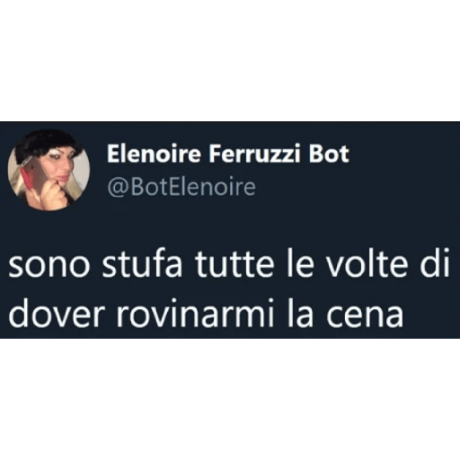Click the word "Ferruzzi" in the display name
460x460 pixels.
[254, 154]
